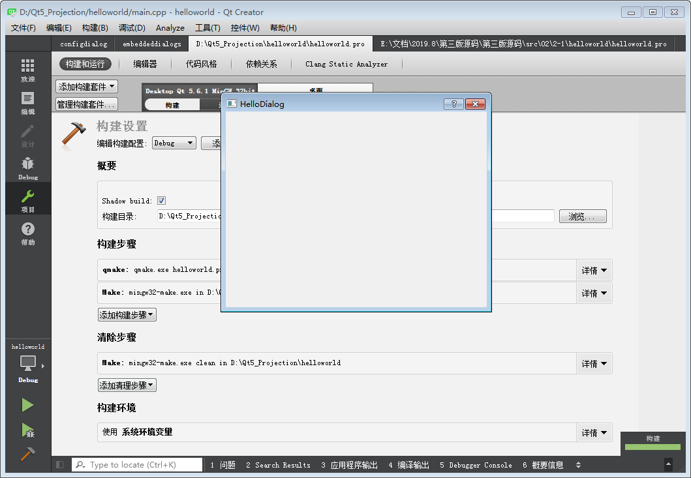This screenshot has width=691, height=478.
Task: Open 管理构建套件 to manage kits
Action: [86, 103]
